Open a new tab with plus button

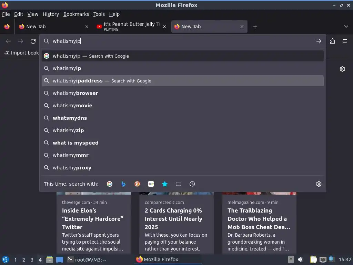pyautogui.click(x=255, y=27)
